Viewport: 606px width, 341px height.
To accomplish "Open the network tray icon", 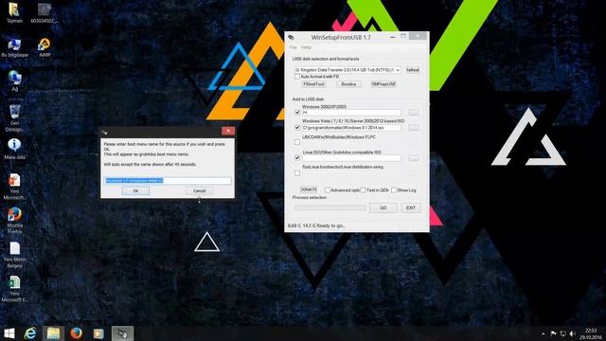I will pyautogui.click(x=563, y=333).
